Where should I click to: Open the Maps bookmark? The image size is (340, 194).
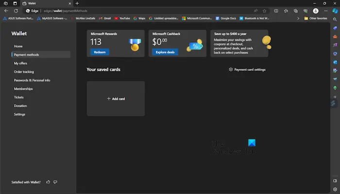tap(139, 18)
